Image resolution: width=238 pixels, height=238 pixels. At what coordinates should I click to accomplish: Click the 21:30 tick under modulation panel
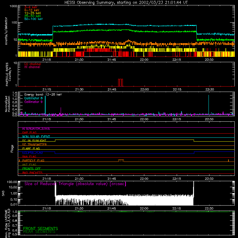[x=79, y=119]
